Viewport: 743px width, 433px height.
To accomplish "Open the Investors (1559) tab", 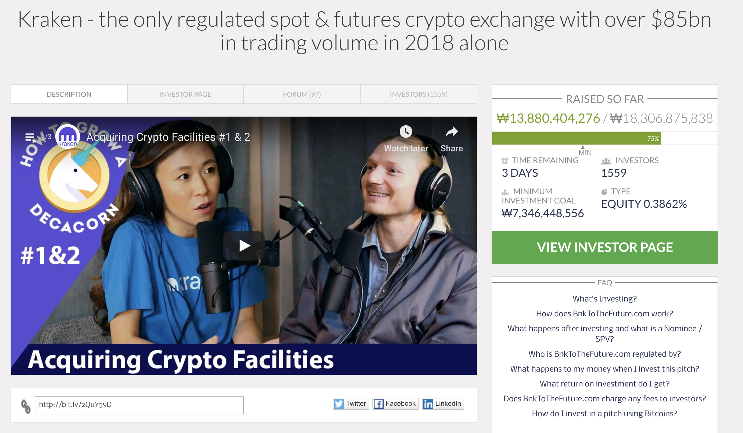I will [418, 94].
